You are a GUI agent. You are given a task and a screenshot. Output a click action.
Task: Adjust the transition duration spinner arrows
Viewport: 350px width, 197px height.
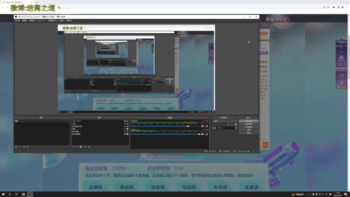236,128
